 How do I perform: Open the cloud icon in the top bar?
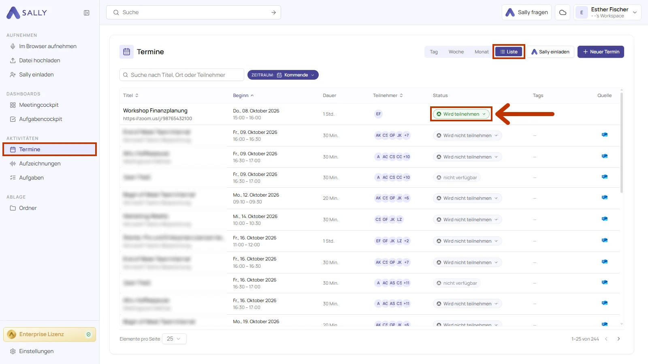pyautogui.click(x=563, y=13)
